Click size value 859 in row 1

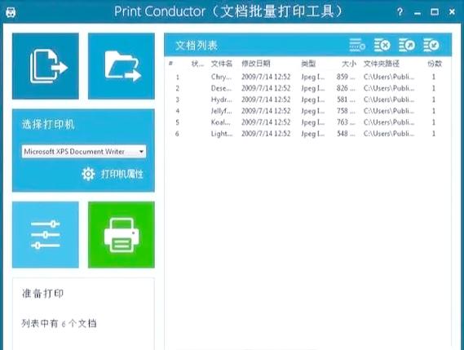click(x=346, y=77)
